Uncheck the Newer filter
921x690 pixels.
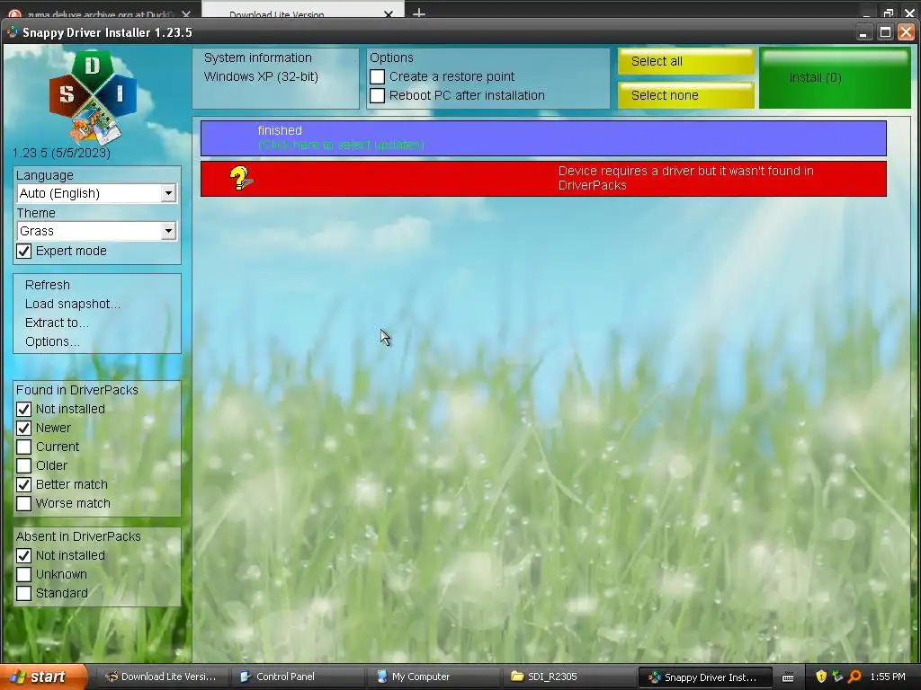24,428
